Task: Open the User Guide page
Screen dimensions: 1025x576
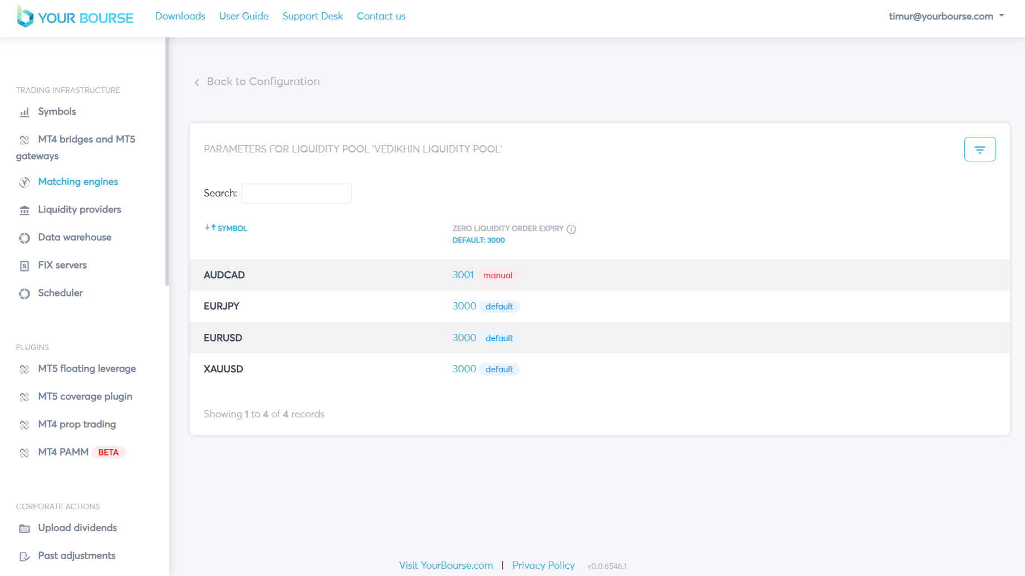Action: click(244, 16)
